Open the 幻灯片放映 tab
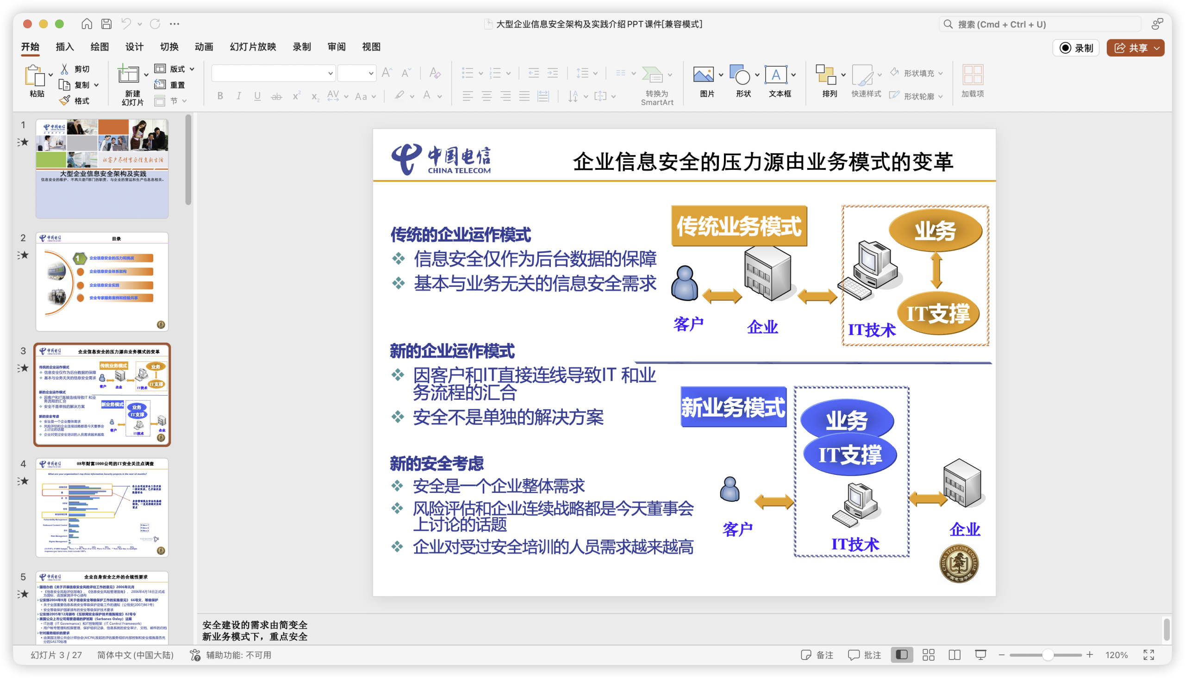The image size is (1185, 678). (253, 47)
